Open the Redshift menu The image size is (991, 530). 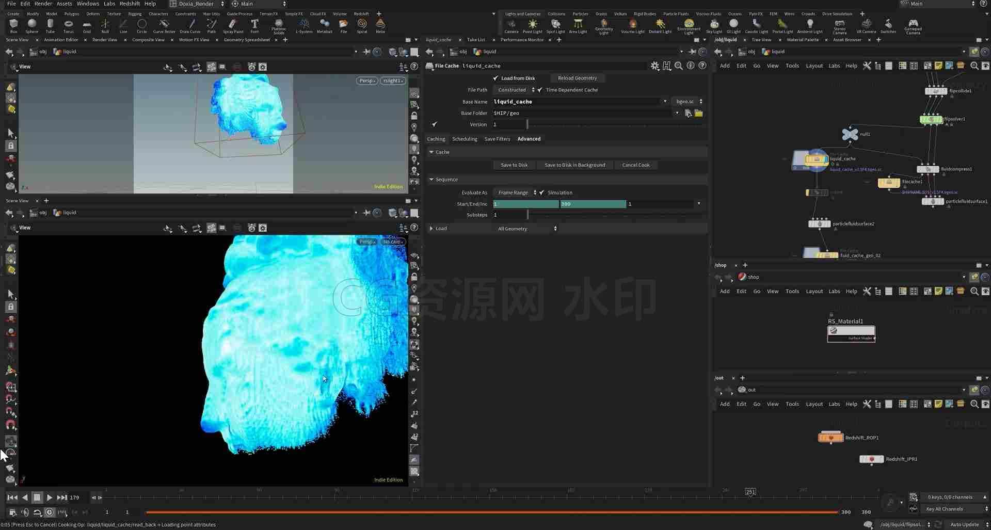click(x=130, y=4)
